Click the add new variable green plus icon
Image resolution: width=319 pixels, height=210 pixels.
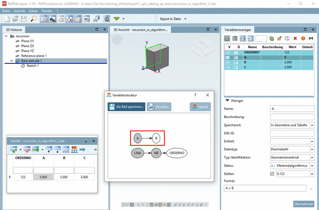click(272, 38)
